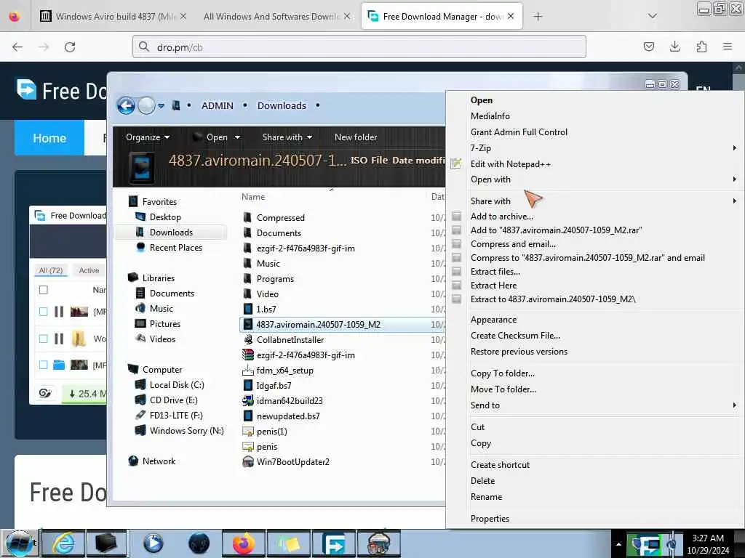Viewport: 745px width, 558px height.
Task: Click the Explorer back navigation arrow
Action: 126,105
